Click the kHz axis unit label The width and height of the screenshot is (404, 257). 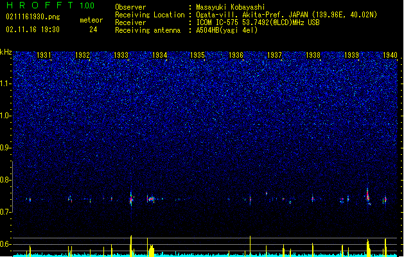click(x=6, y=52)
